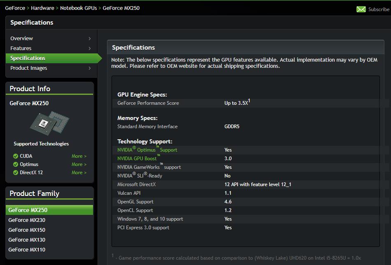The height and width of the screenshot is (265, 391).
Task: Expand the Features arrow chevron
Action: tap(90, 48)
